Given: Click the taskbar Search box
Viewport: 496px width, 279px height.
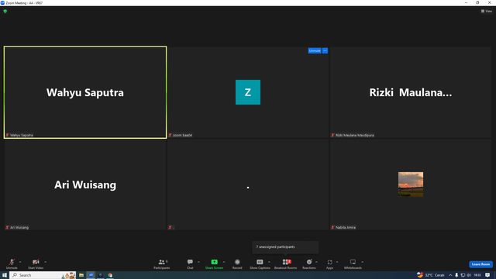Looking at the screenshot, I should [x=43, y=275].
